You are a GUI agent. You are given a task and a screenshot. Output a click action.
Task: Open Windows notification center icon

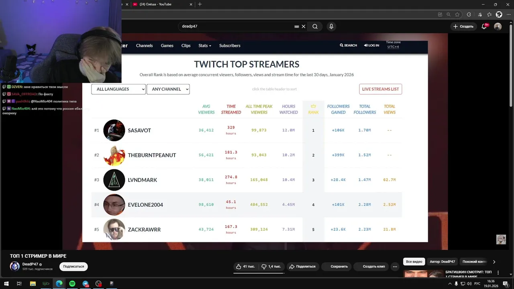pyautogui.click(x=506, y=284)
